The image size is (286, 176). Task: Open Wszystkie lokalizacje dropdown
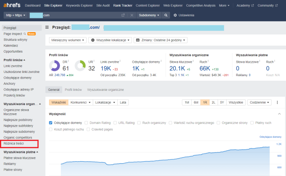click(x=110, y=40)
